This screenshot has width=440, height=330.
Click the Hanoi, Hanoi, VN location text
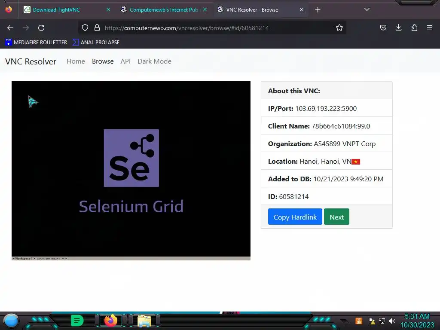coord(325,162)
